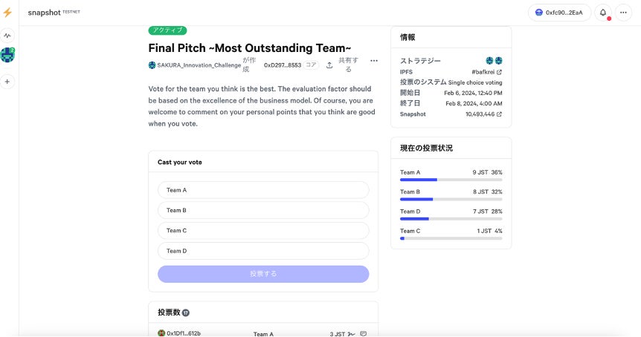This screenshot has height=337, width=641.
Task: Open the top-right three-dot menu
Action: tap(623, 13)
